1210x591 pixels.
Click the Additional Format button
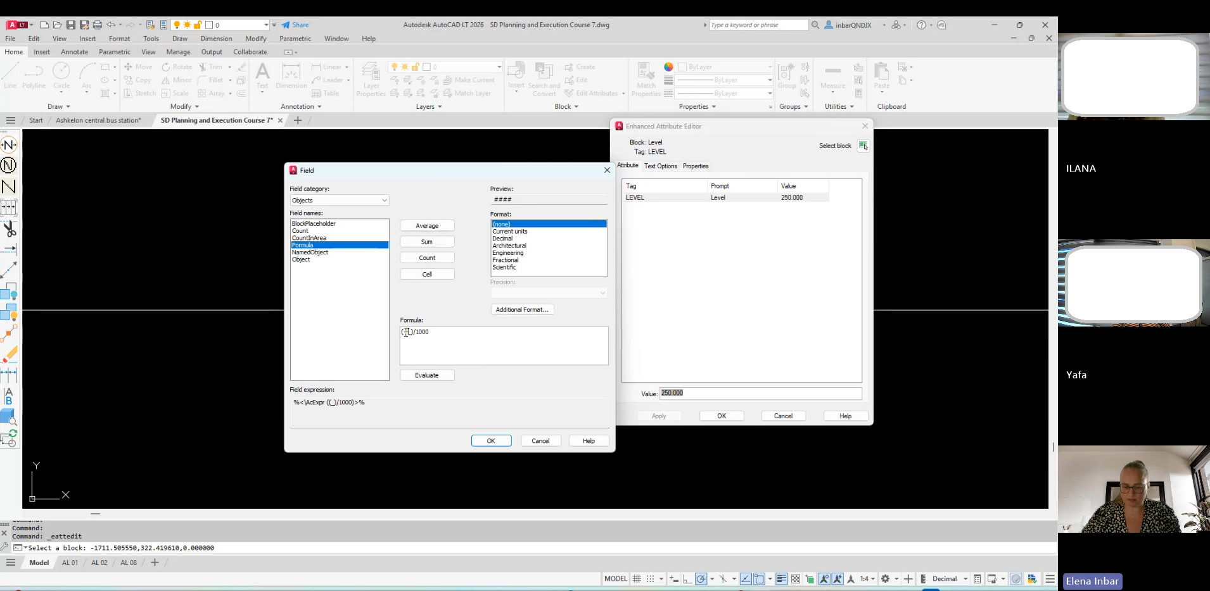coord(522,309)
